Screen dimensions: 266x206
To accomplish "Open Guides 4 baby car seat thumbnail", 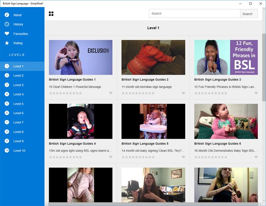I will click(x=81, y=121).
